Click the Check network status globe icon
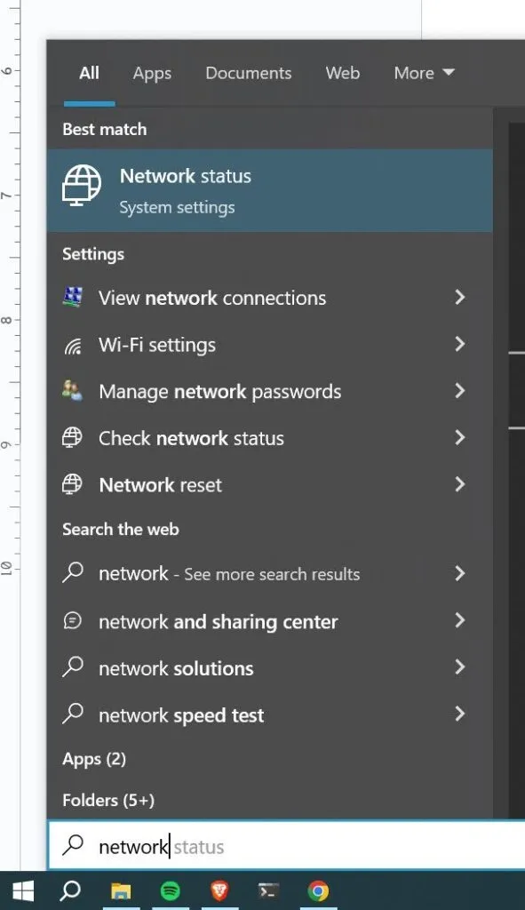Image resolution: width=525 pixels, height=910 pixels. point(73,437)
